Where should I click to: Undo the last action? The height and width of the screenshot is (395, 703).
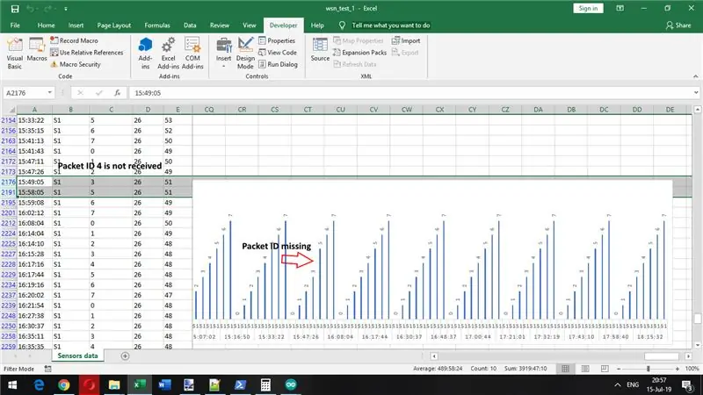[31, 9]
